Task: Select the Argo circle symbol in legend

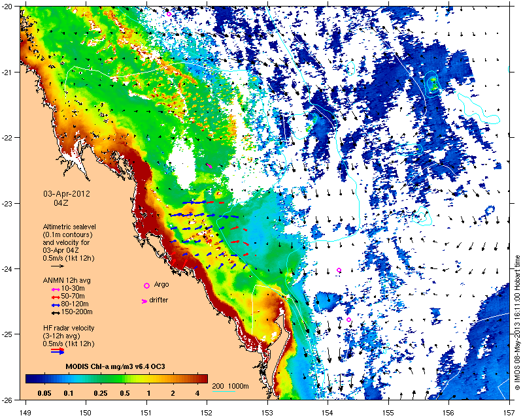Action: [x=146, y=285]
